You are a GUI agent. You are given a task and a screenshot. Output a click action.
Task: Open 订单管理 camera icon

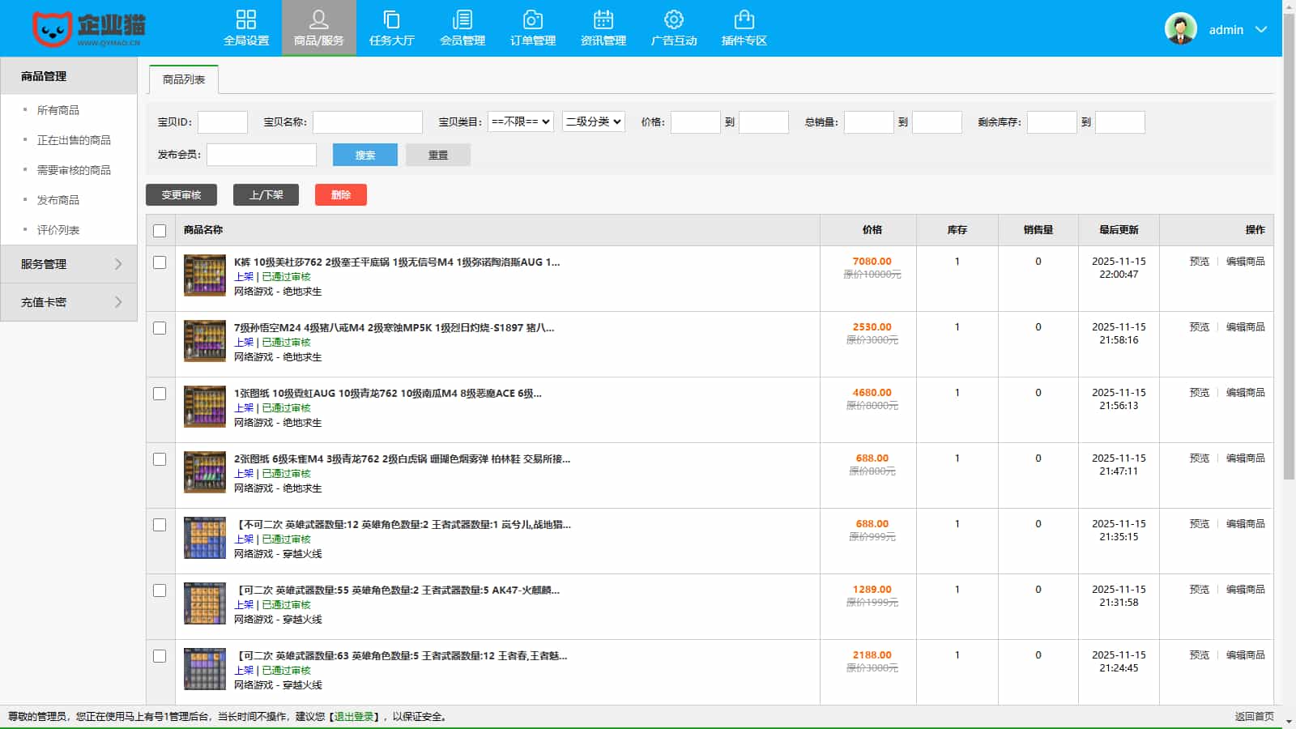click(x=532, y=20)
